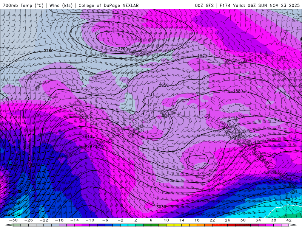Click the -18 legend tick label

coord(59,220)
